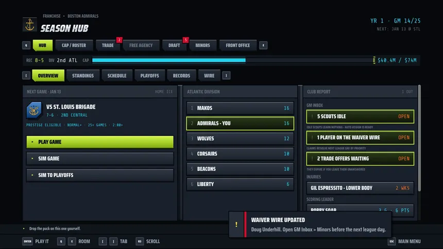Viewport: 443px width, 249px height.
Task: Open the Minors tab
Action: pyautogui.click(x=202, y=45)
